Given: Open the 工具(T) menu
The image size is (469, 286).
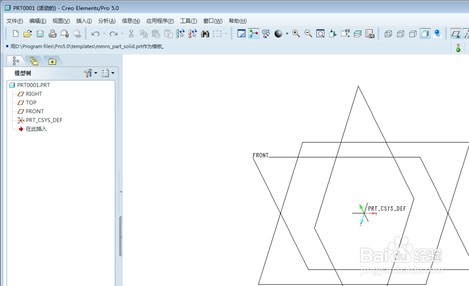Looking at the screenshot, I should click(x=189, y=21).
